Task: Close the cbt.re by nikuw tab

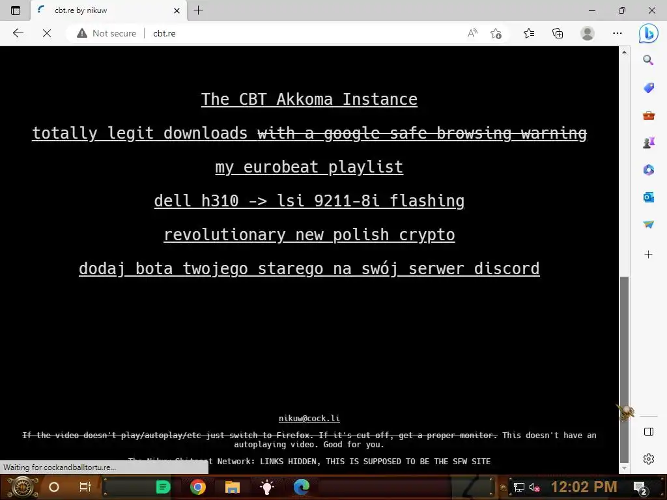Action: click(x=177, y=10)
